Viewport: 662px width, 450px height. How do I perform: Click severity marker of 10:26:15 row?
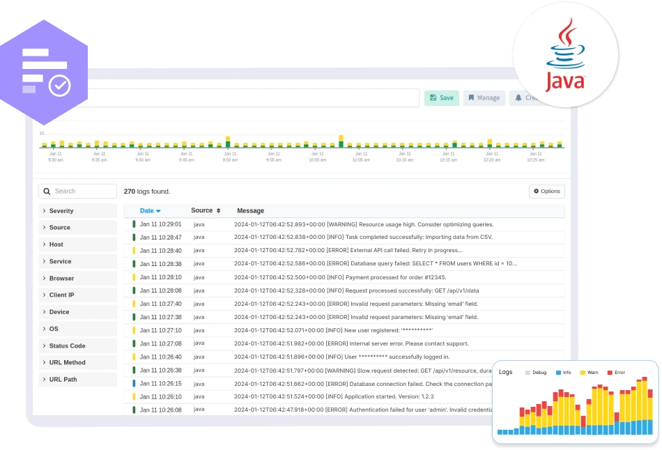pyautogui.click(x=134, y=383)
